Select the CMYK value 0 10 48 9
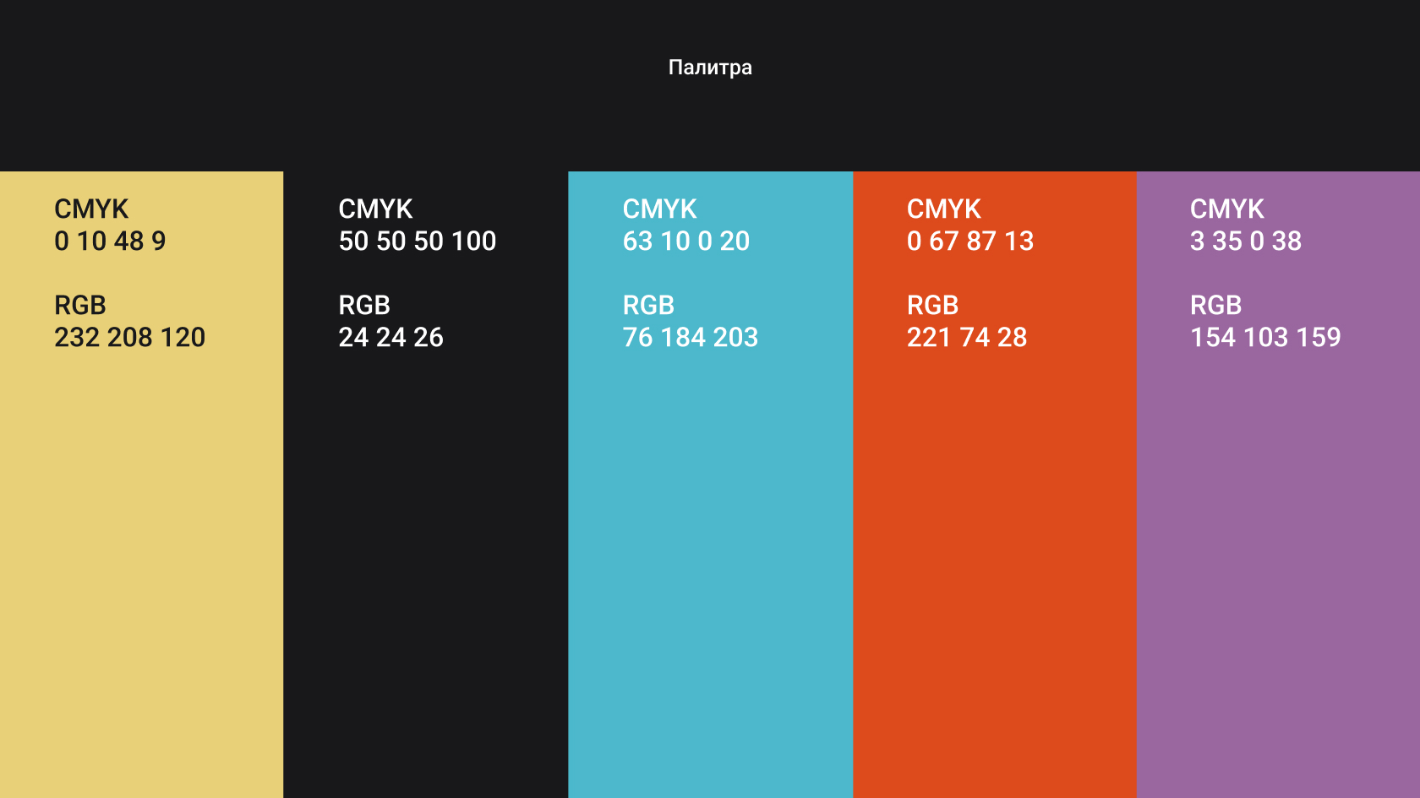The height and width of the screenshot is (798, 1420). tap(110, 242)
